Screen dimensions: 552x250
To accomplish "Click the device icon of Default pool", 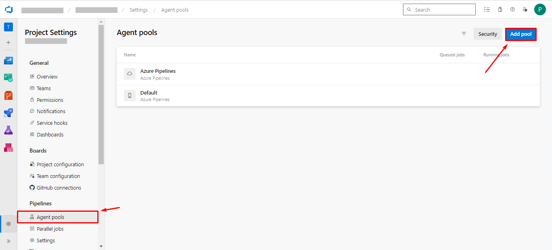I will click(130, 95).
